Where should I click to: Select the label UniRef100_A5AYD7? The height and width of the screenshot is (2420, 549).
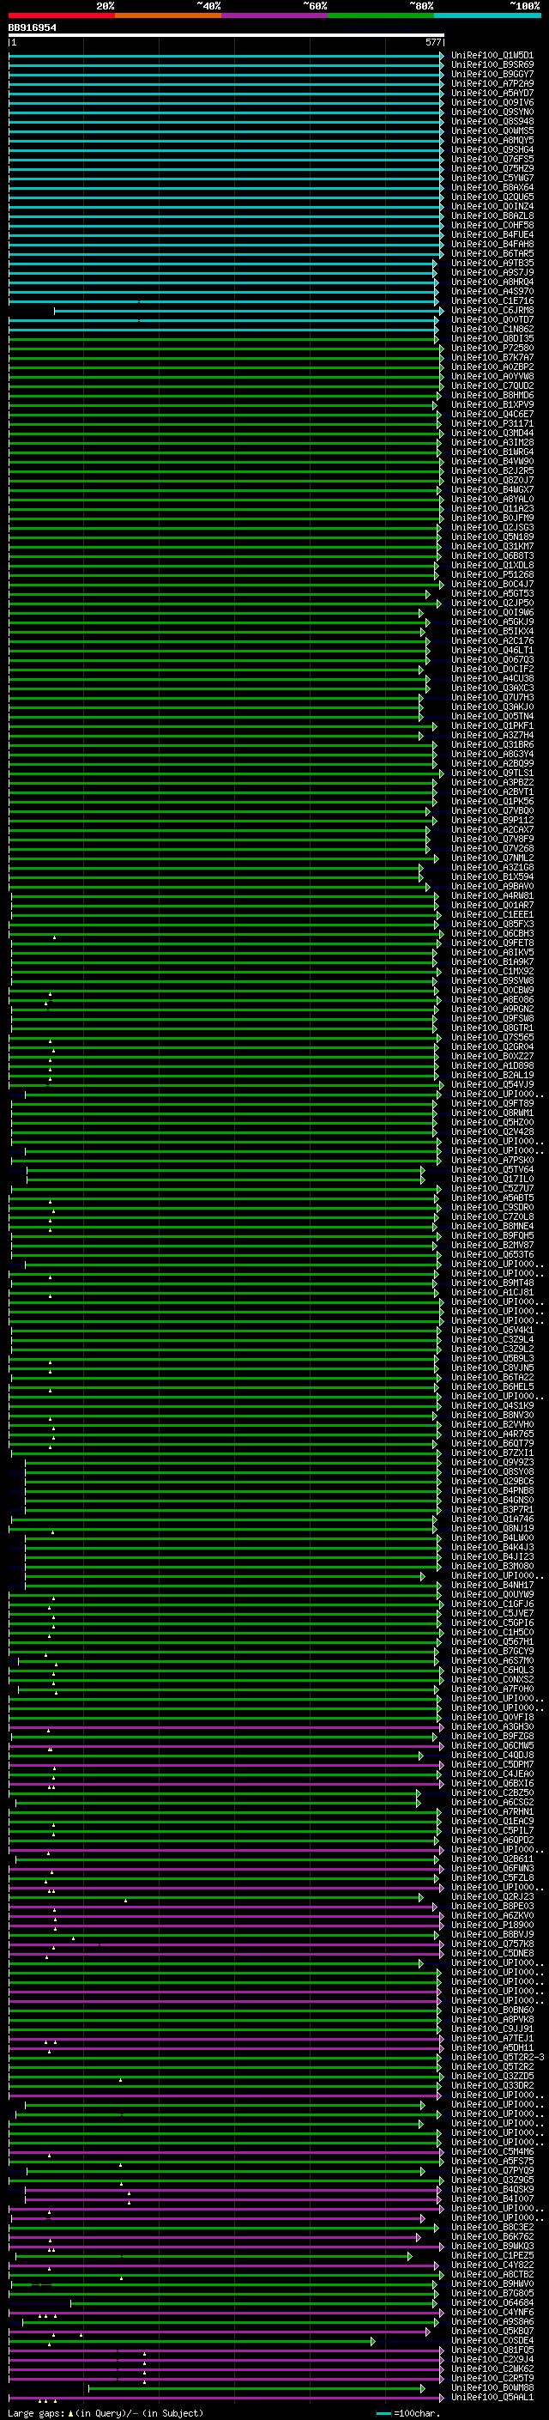tap(492, 93)
